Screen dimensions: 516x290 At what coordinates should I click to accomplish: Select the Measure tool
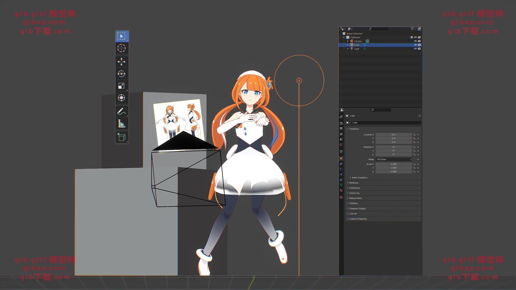(x=121, y=123)
